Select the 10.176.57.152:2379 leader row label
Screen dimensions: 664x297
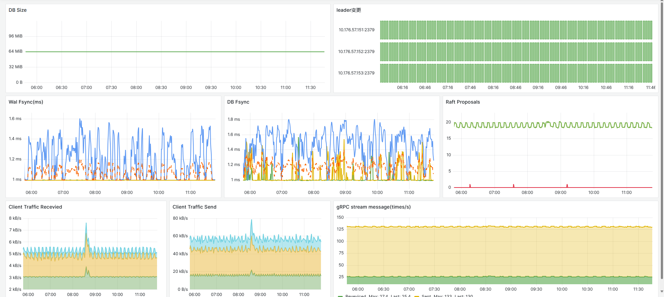pos(356,51)
